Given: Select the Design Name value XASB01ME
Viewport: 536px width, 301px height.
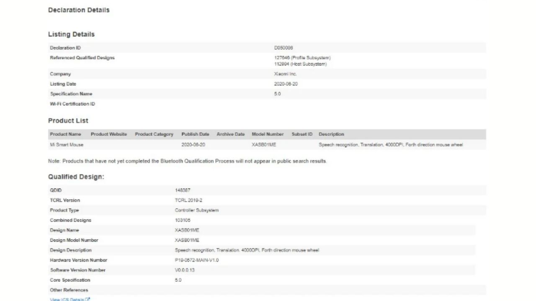Looking at the screenshot, I should (187, 230).
